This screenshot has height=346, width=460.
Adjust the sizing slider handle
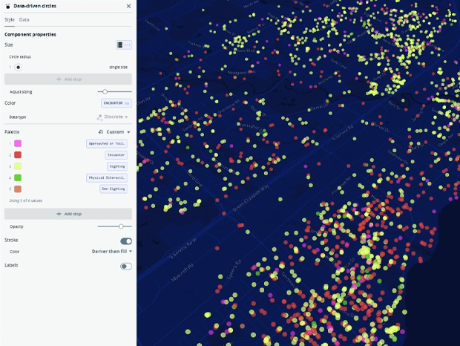(x=105, y=92)
